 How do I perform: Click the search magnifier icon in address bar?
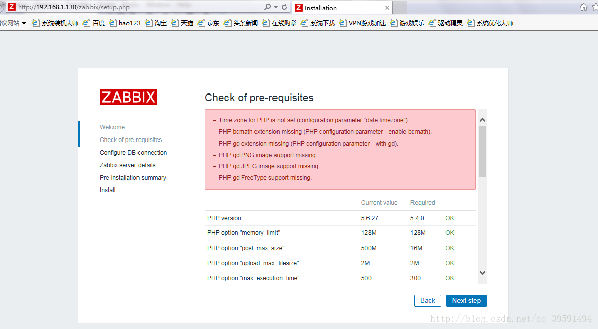(x=268, y=7)
